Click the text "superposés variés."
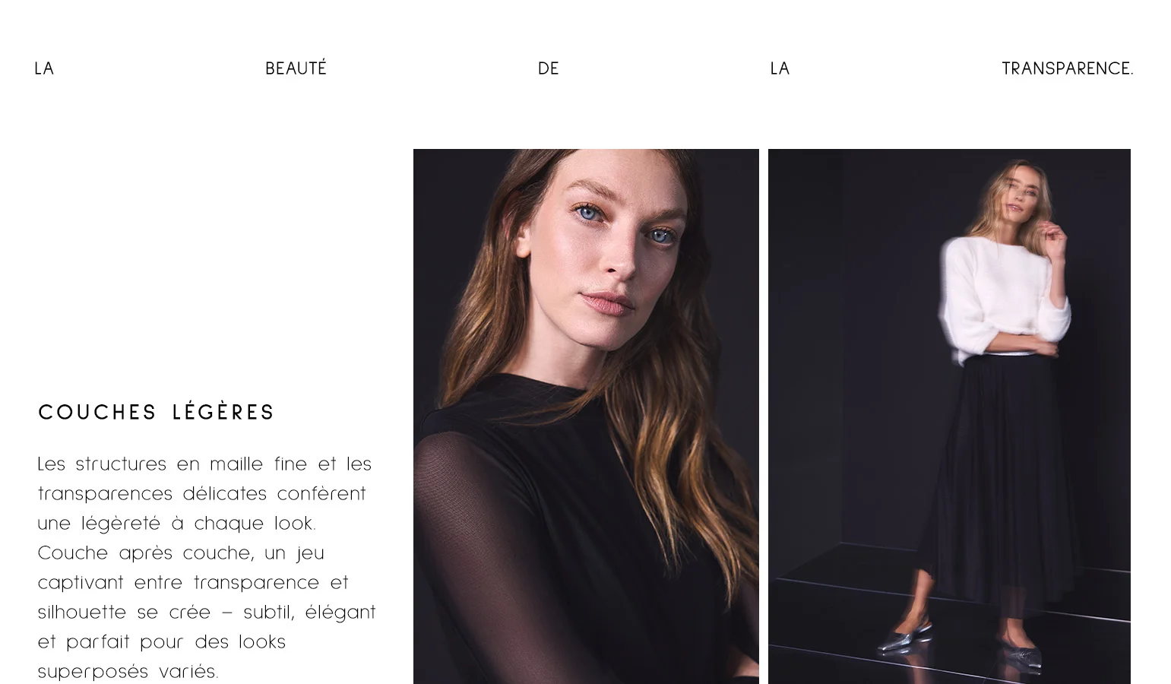The height and width of the screenshot is (684, 1171). pyautogui.click(x=128, y=671)
